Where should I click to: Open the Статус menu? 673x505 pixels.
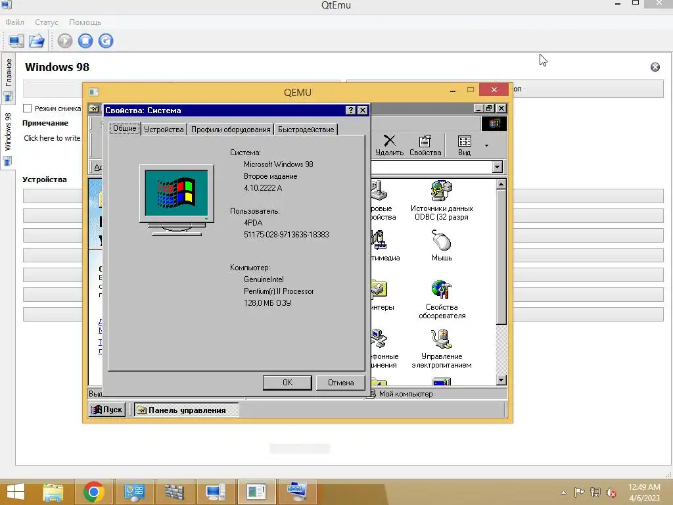[x=47, y=22]
